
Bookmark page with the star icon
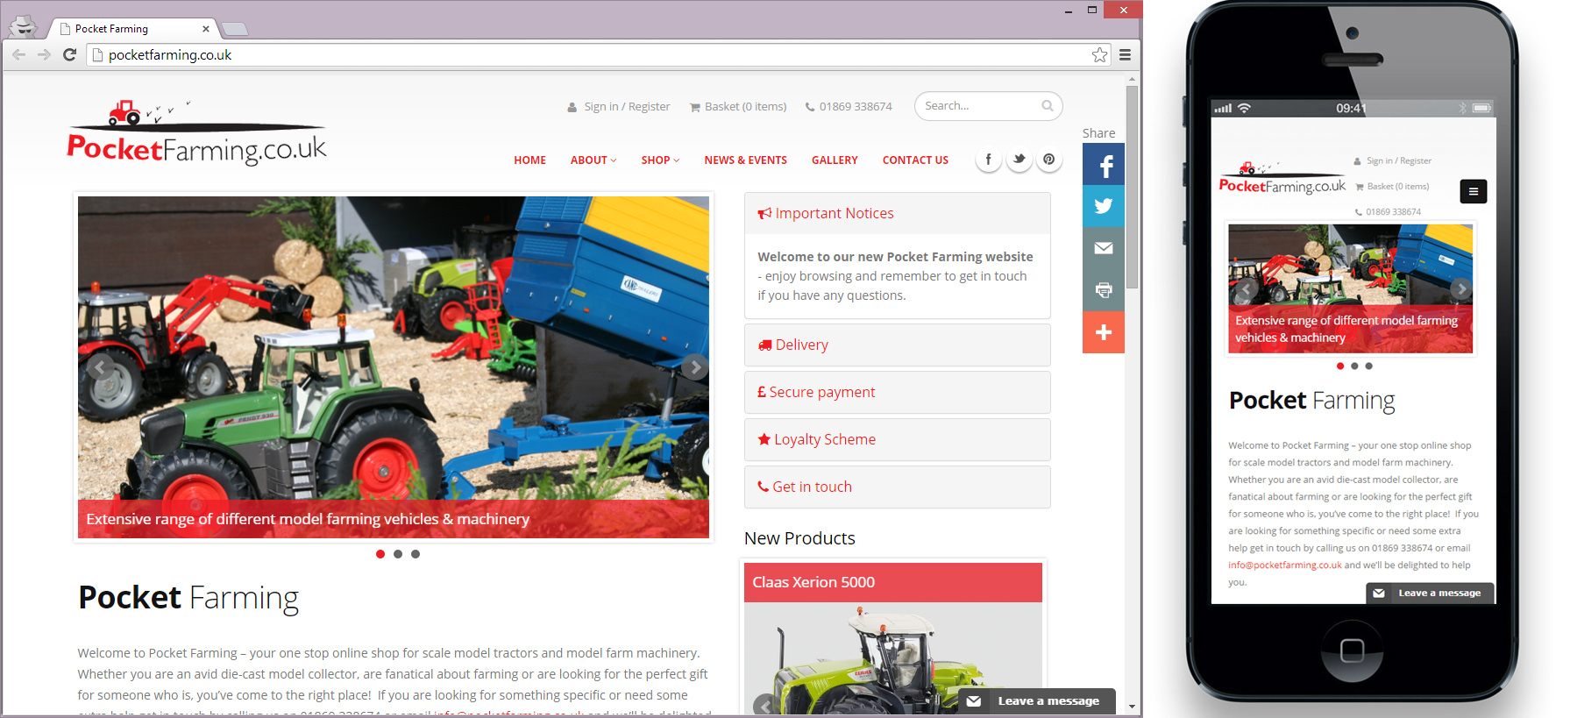pos(1099,55)
